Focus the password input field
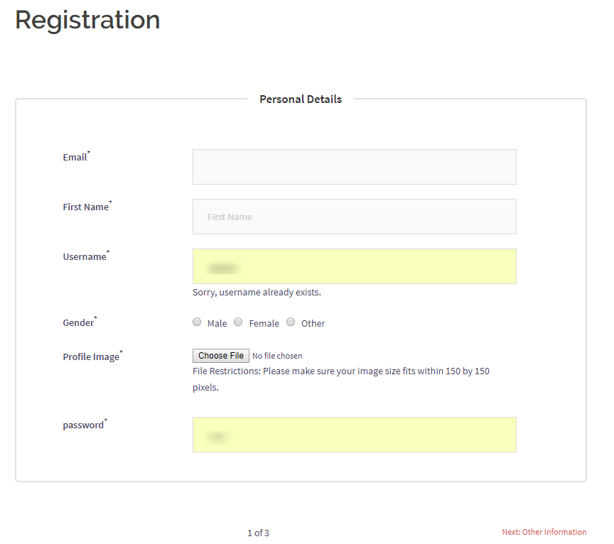Image resolution: width=614 pixels, height=544 pixels. [354, 435]
